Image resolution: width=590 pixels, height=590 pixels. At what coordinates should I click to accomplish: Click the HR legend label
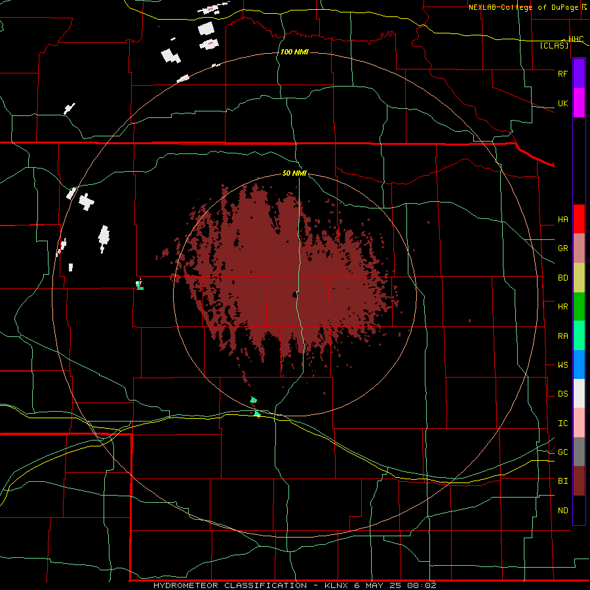click(562, 307)
